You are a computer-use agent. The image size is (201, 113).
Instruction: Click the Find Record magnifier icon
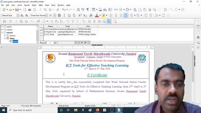tap(38, 21)
